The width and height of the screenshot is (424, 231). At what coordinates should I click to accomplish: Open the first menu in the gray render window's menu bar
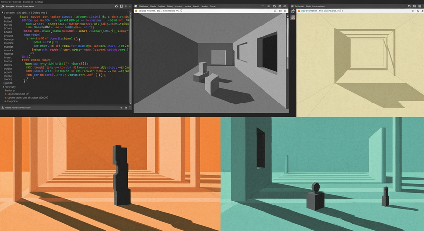[143, 6]
